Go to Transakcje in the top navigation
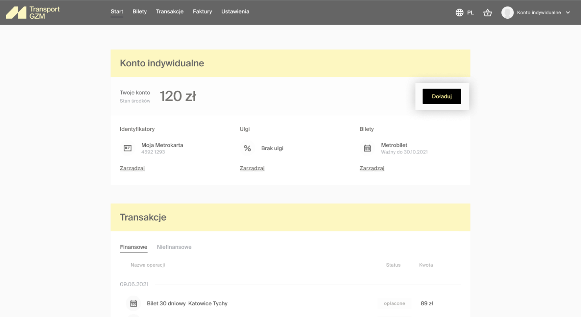581x317 pixels. coord(169,12)
